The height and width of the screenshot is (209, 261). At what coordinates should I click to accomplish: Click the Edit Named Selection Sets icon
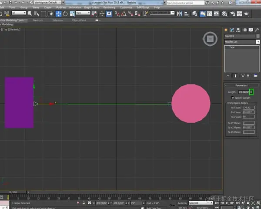click(145, 13)
